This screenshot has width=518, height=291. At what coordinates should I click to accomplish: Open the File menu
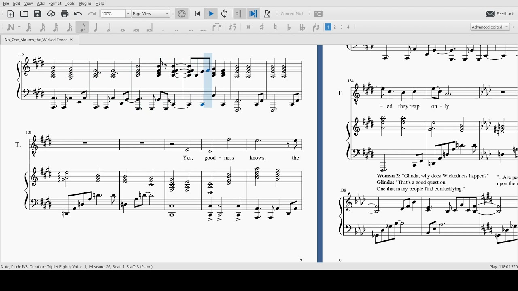tap(6, 4)
